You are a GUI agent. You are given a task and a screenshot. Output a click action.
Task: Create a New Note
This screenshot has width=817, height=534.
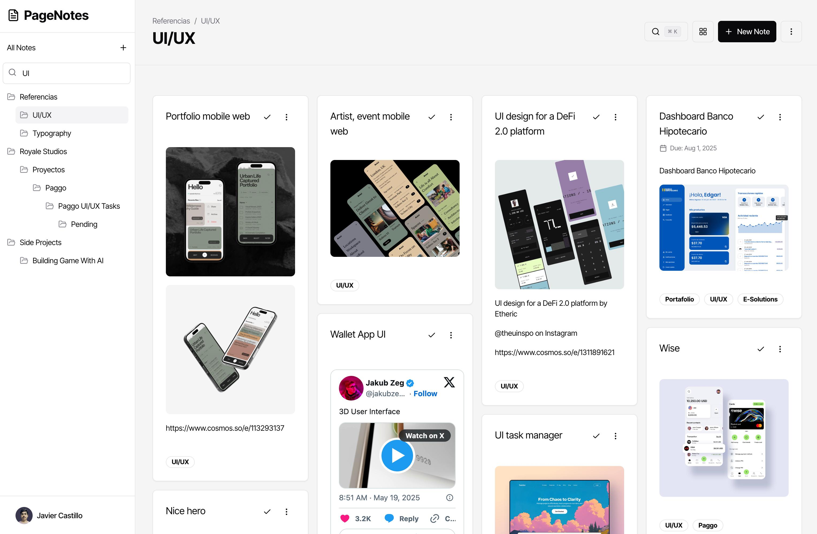(x=747, y=32)
